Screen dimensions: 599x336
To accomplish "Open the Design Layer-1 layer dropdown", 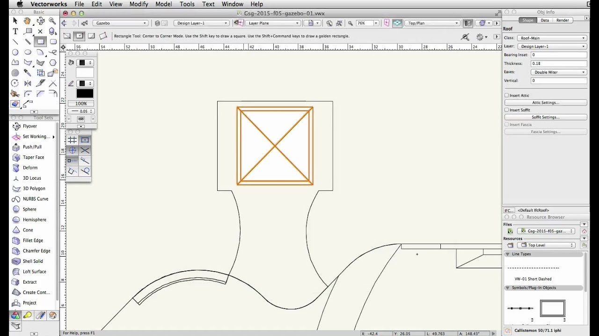I will click(202, 23).
